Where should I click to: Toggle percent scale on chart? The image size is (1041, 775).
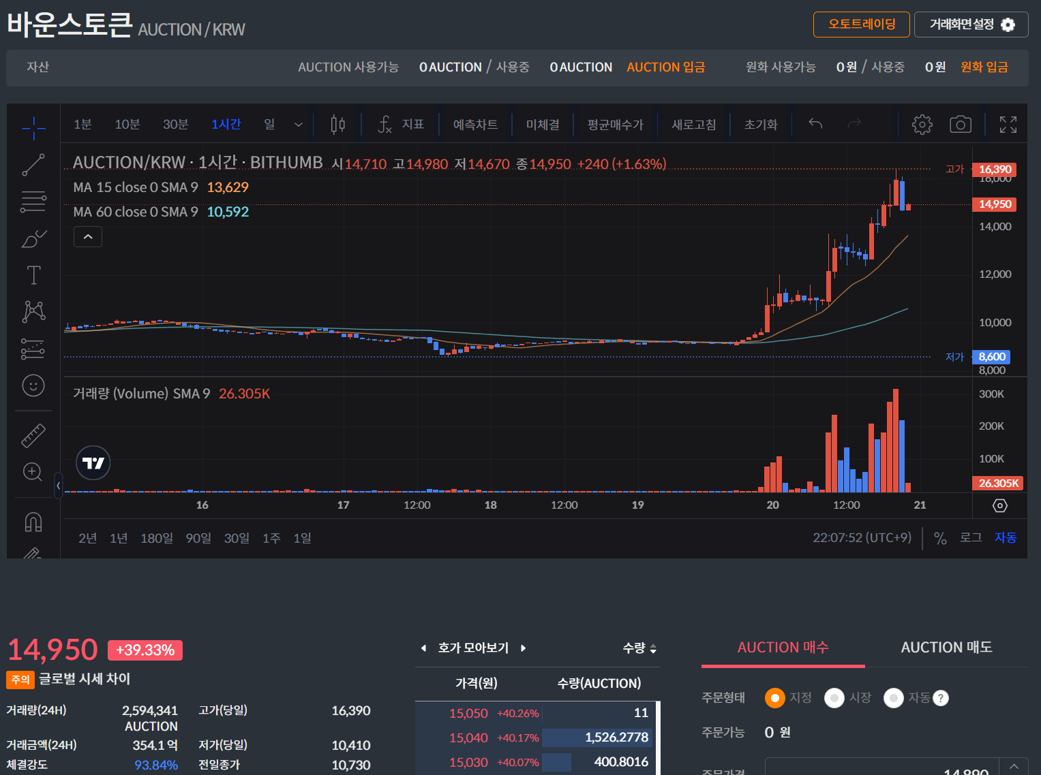click(x=940, y=538)
